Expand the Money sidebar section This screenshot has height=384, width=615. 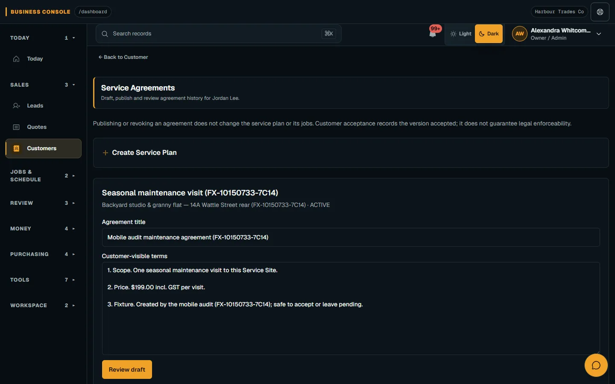coord(43,229)
